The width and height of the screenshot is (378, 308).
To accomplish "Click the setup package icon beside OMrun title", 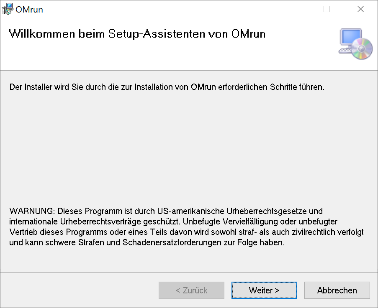I will click(7, 9).
